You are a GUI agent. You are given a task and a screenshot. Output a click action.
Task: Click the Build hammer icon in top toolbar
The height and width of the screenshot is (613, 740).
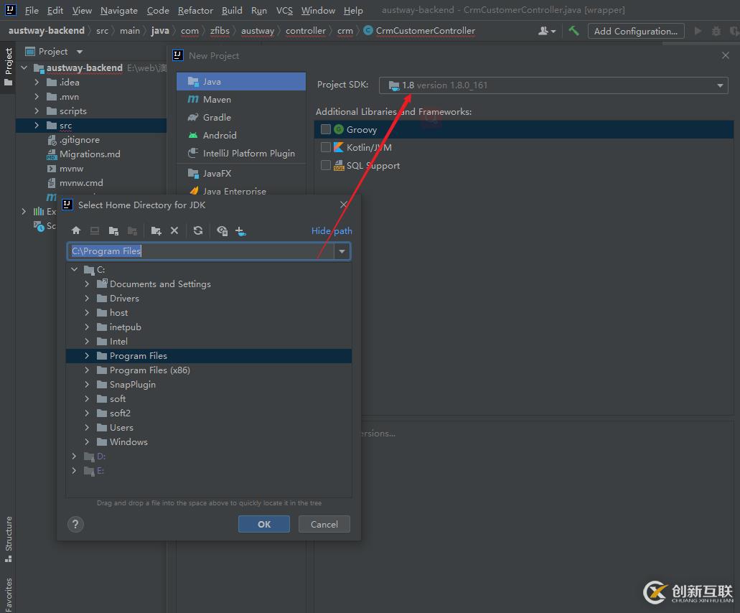click(573, 31)
